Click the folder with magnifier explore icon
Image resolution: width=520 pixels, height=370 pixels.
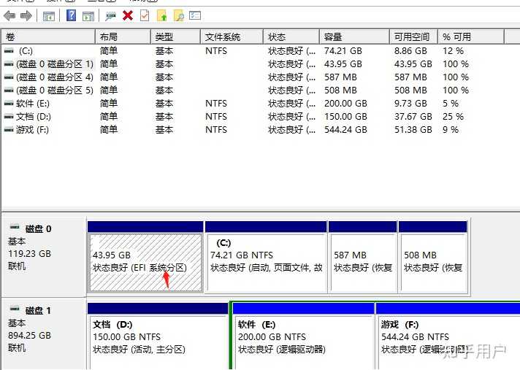coord(179,15)
